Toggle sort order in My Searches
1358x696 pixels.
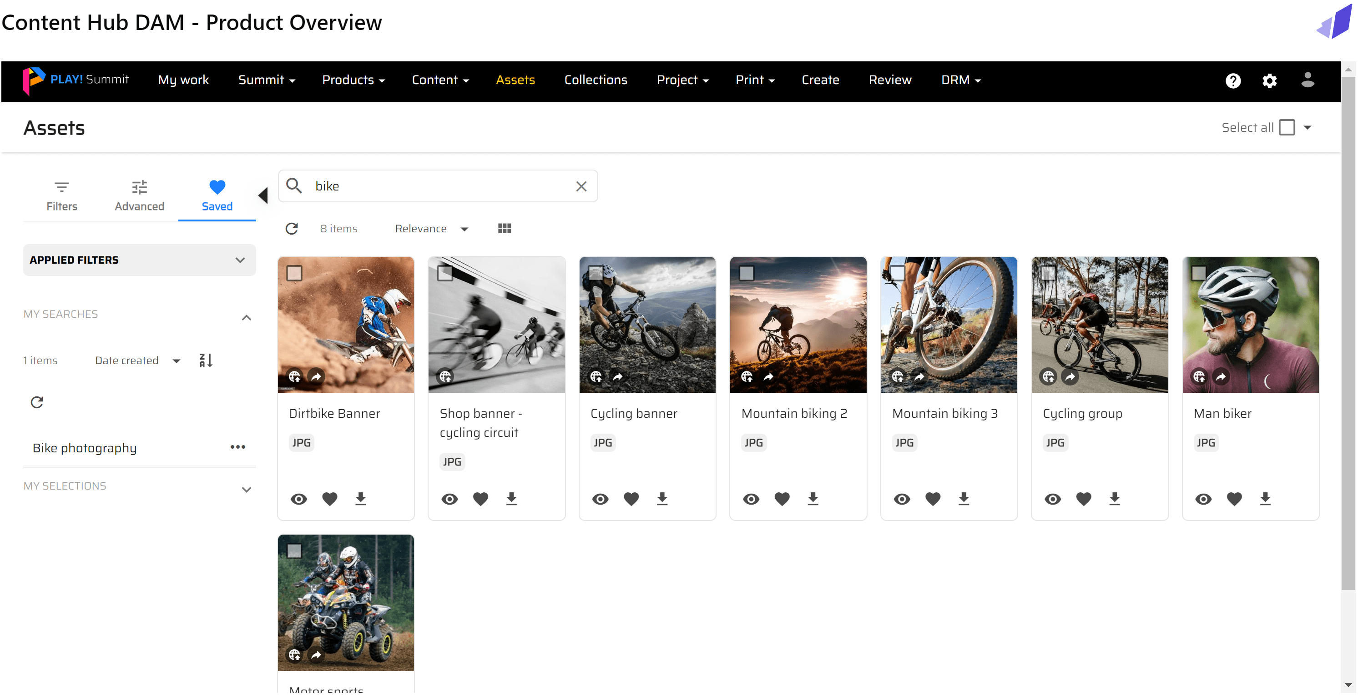click(206, 361)
